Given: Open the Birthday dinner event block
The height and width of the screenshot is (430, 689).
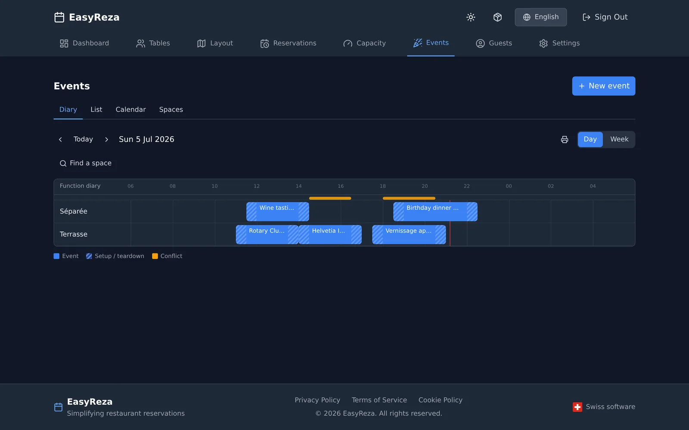Looking at the screenshot, I should pos(435,212).
